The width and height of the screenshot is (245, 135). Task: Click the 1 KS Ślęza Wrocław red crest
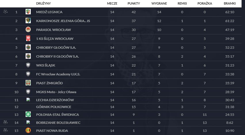28,38
